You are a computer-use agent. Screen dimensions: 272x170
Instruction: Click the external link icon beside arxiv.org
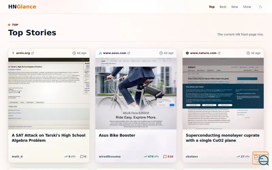[32, 53]
